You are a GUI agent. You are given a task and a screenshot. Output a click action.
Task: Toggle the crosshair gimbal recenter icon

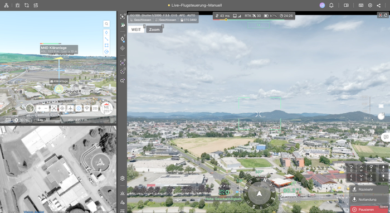coord(123,48)
